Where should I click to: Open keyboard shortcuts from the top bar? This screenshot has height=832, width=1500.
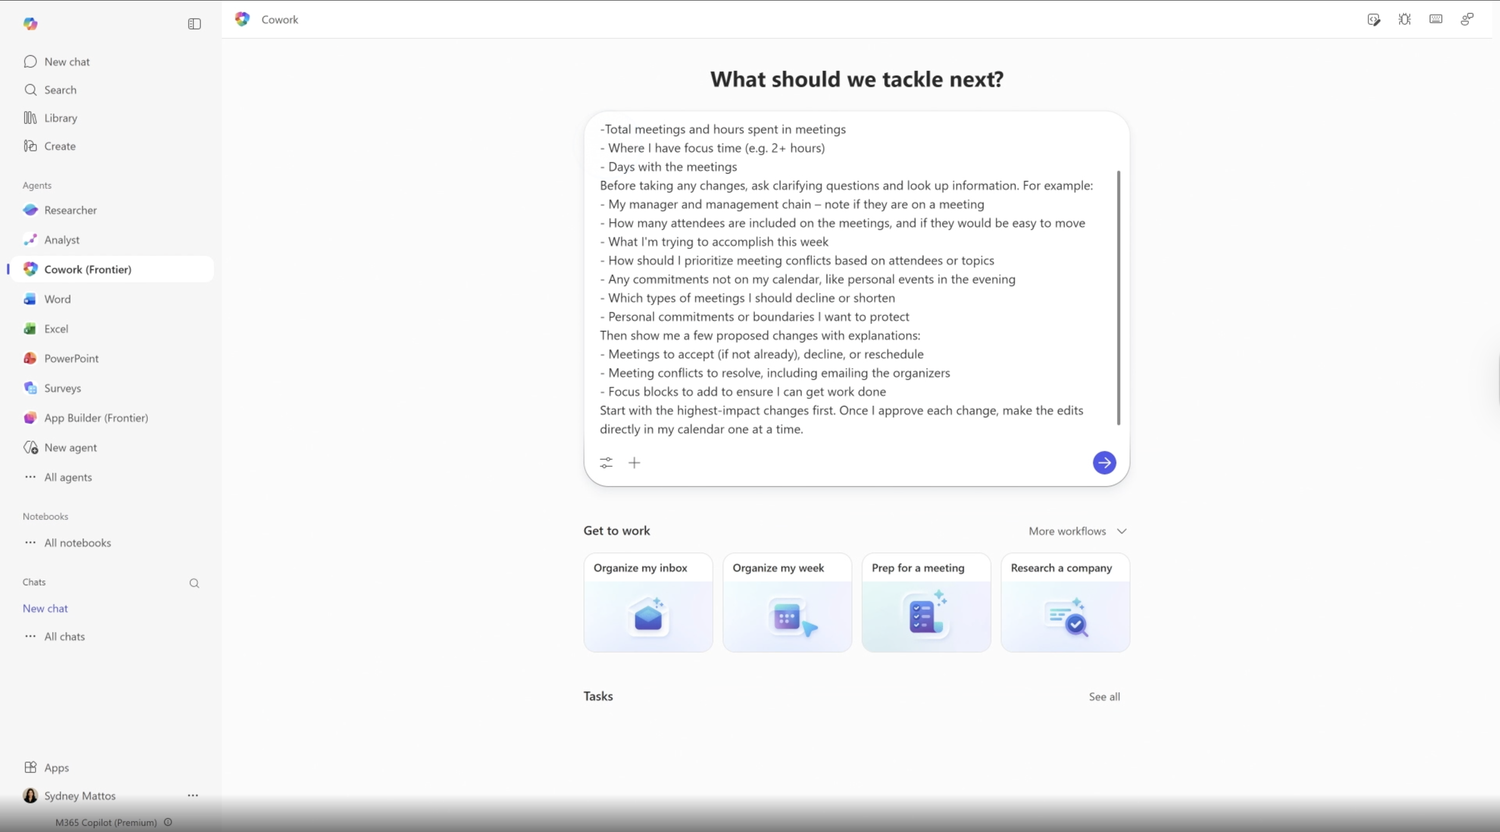1436,19
